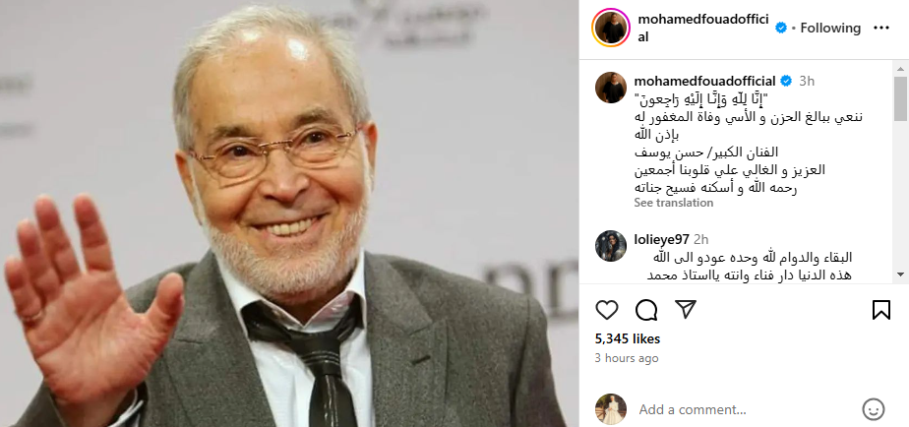Open caption author avatar next to caption
The width and height of the screenshot is (909, 427).
[611, 88]
